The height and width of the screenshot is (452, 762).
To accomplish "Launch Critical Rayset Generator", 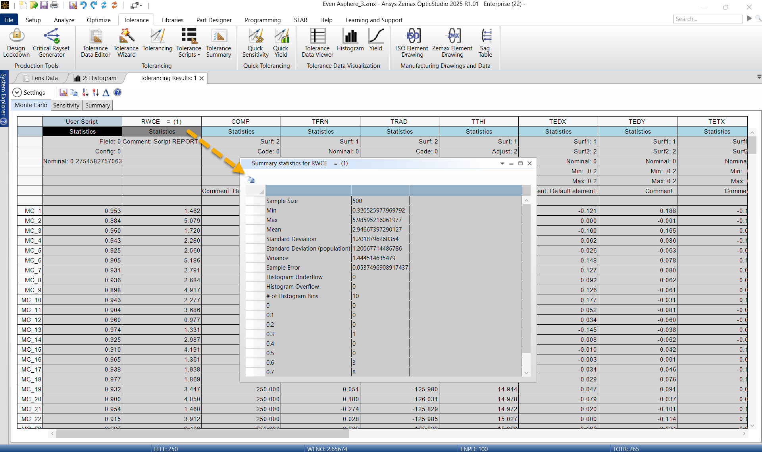I will 51,43.
